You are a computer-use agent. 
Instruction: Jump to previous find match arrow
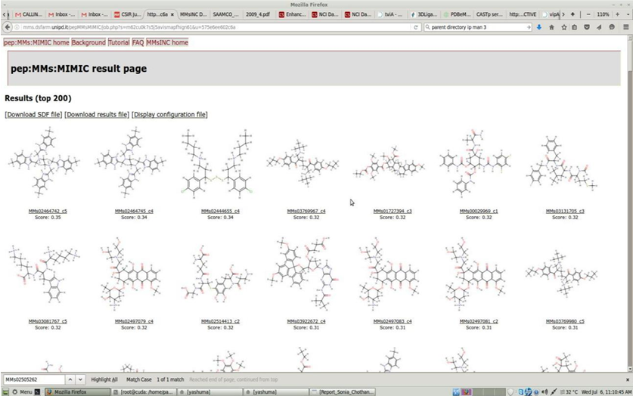[70, 379]
